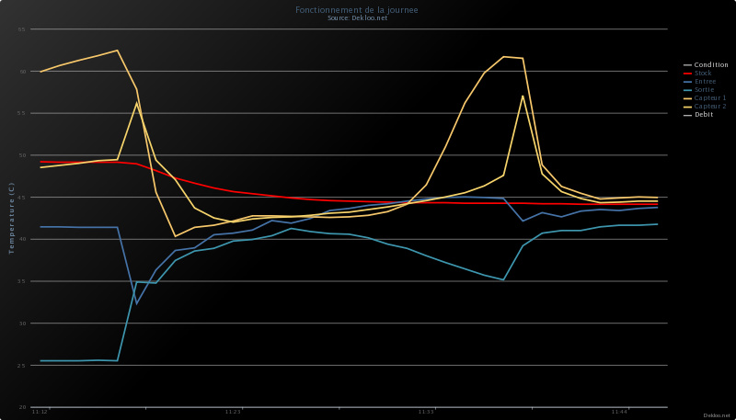Toggle Entree series legend label
Image resolution: width=736 pixels, height=420 pixels.
click(705, 82)
